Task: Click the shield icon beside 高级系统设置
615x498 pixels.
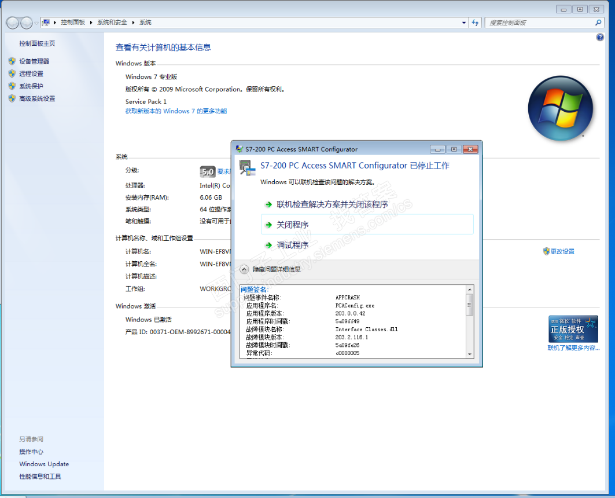Action: point(12,98)
